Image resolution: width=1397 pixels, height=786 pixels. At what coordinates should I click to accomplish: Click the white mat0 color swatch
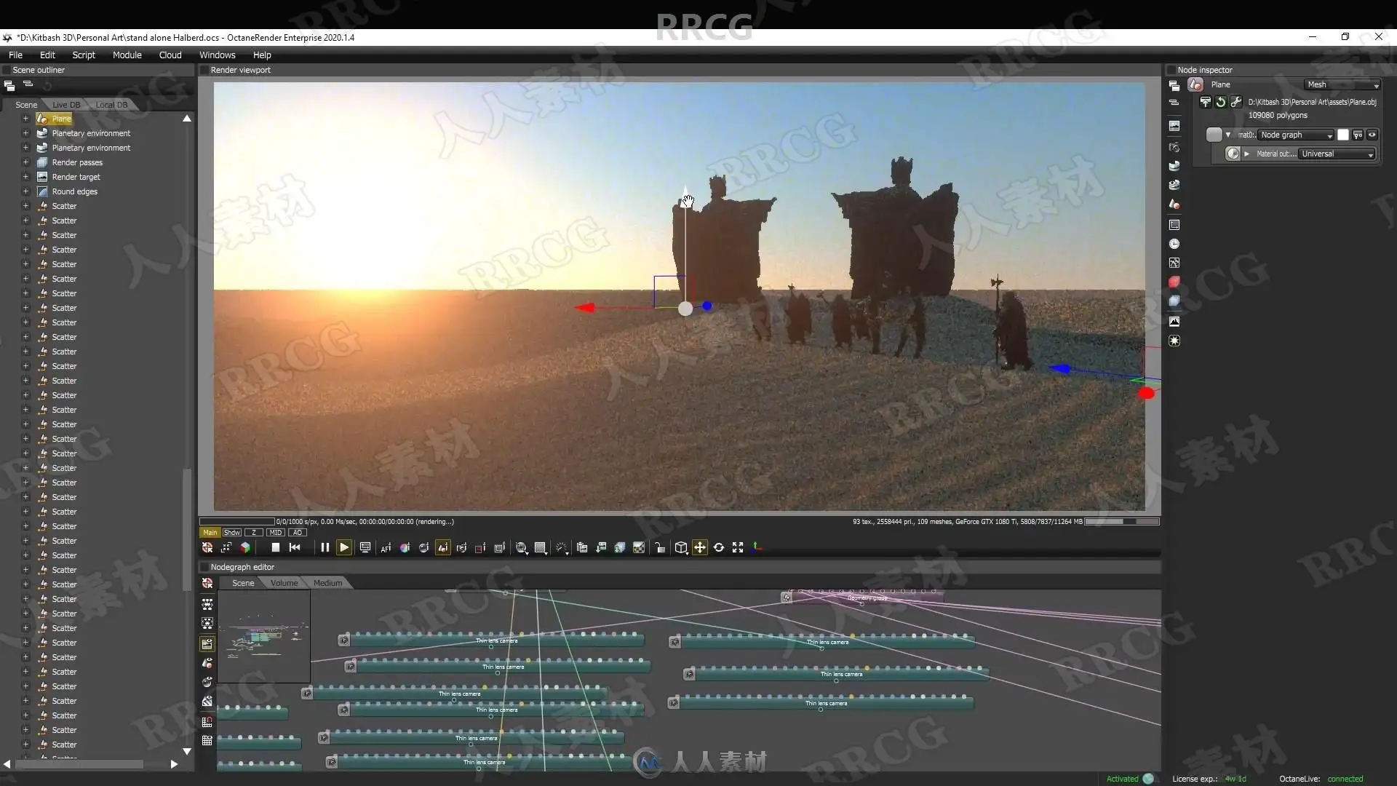click(x=1343, y=135)
